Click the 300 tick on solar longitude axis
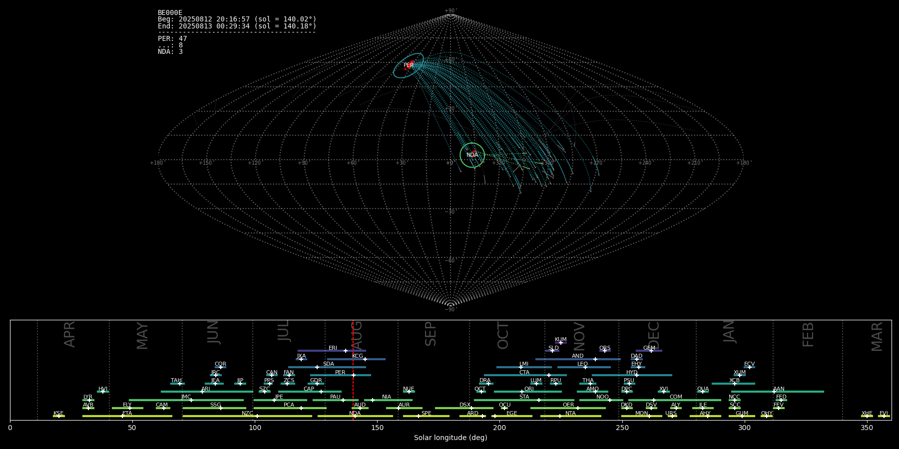This screenshot has width=899, height=449. pyautogui.click(x=744, y=428)
